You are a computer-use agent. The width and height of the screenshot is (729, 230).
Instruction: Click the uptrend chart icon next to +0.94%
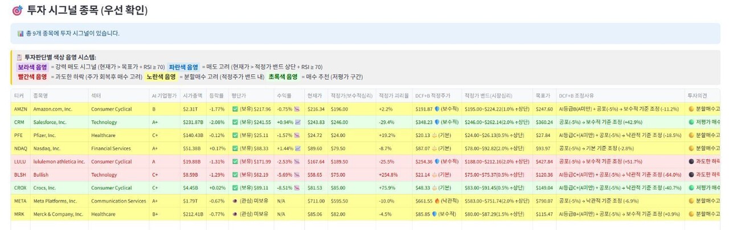coord(298,122)
